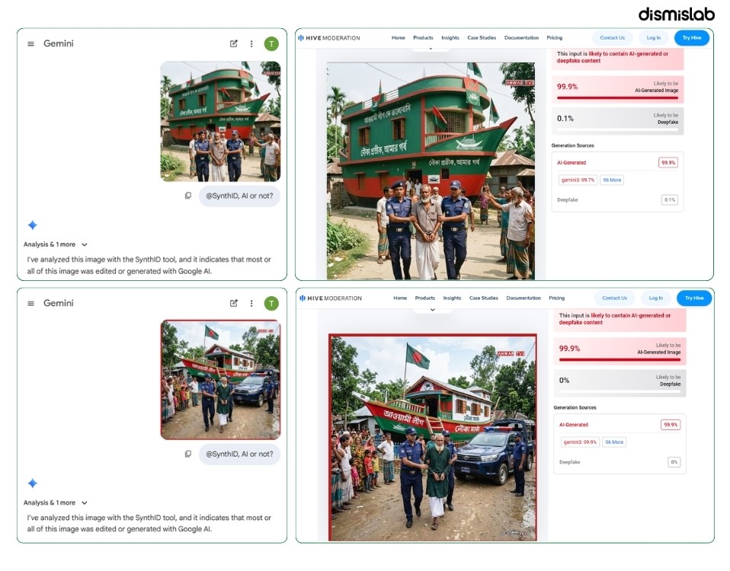730x571 pixels.
Task: Click Log In button in bottom Hive panel
Action: 656,298
